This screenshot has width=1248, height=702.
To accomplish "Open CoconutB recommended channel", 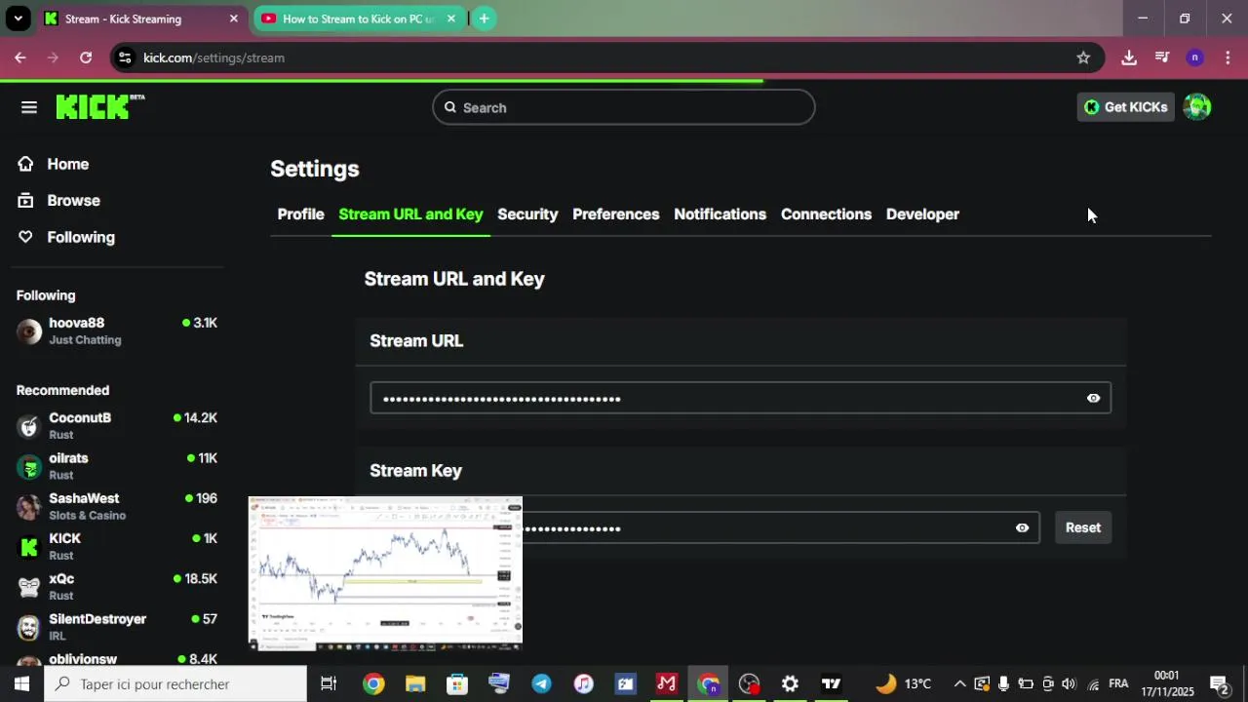I will [117, 426].
